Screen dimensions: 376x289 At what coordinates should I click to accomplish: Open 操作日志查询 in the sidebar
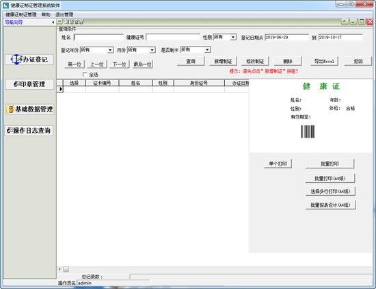pyautogui.click(x=29, y=130)
